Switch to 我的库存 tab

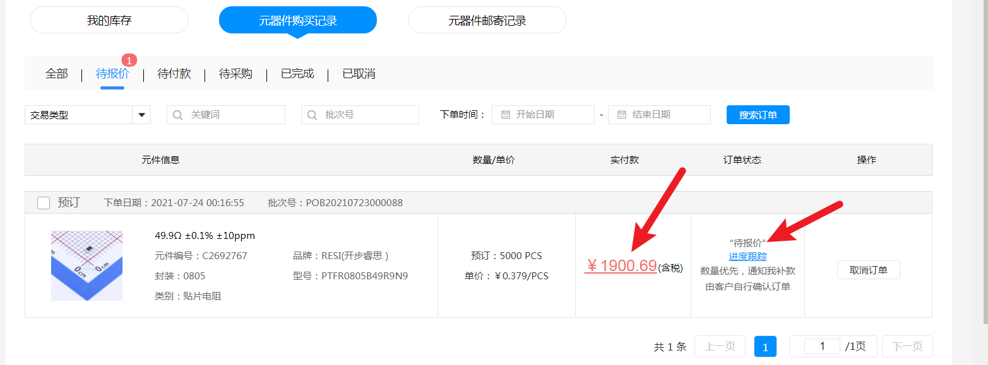point(109,20)
